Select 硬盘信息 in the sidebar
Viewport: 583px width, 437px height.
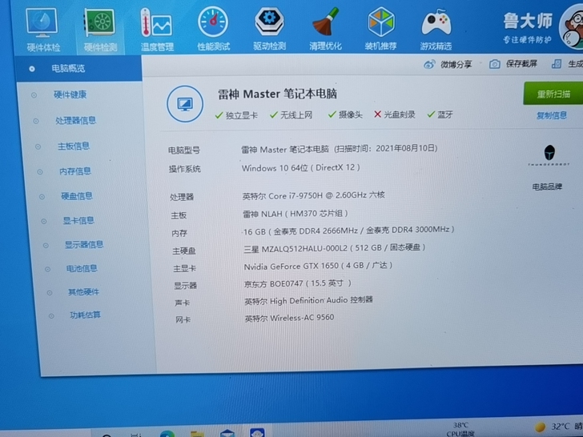77,196
